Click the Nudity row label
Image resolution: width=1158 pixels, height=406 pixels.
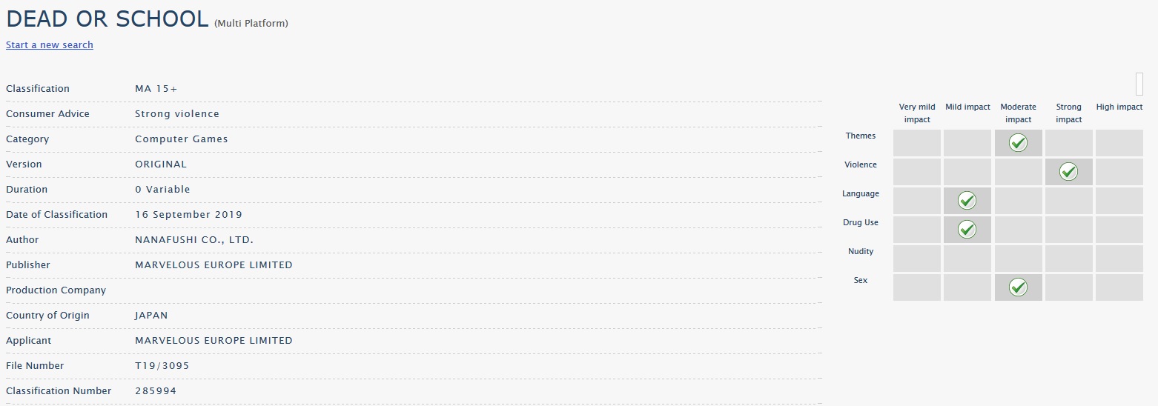point(861,251)
